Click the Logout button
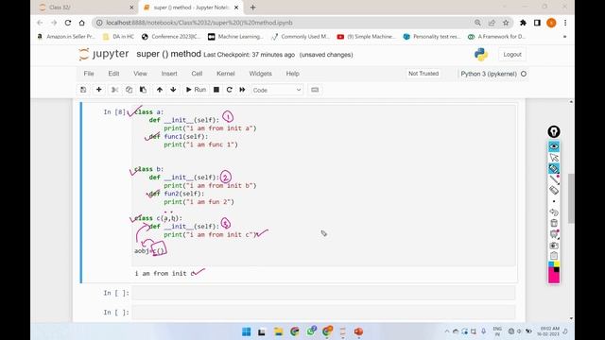Screen dimensions: 605x340 pos(512,55)
